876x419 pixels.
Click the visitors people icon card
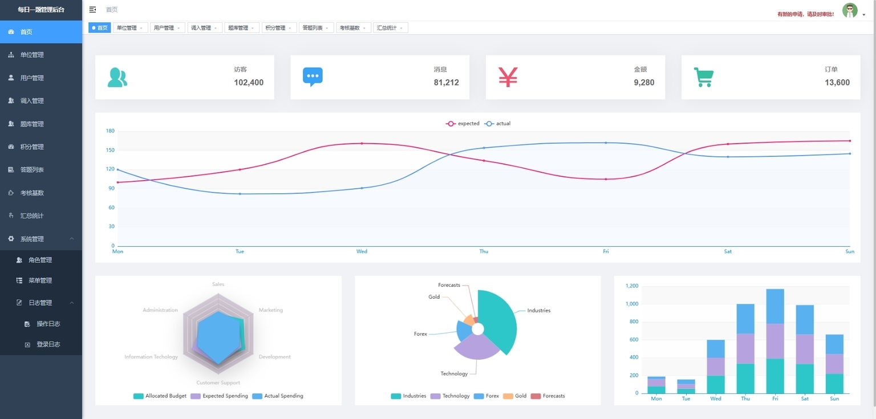tap(117, 78)
